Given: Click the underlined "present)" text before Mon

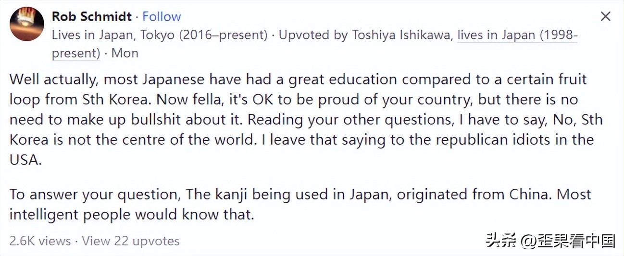Looking at the screenshot, I should pyautogui.click(x=76, y=53).
